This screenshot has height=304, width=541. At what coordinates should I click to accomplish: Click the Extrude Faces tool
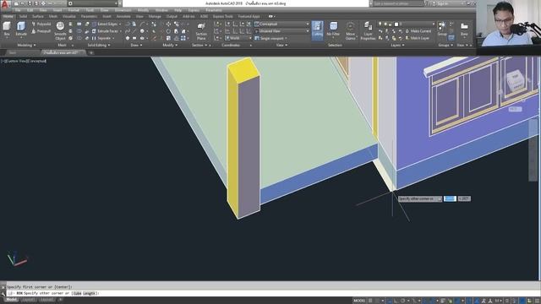click(106, 31)
